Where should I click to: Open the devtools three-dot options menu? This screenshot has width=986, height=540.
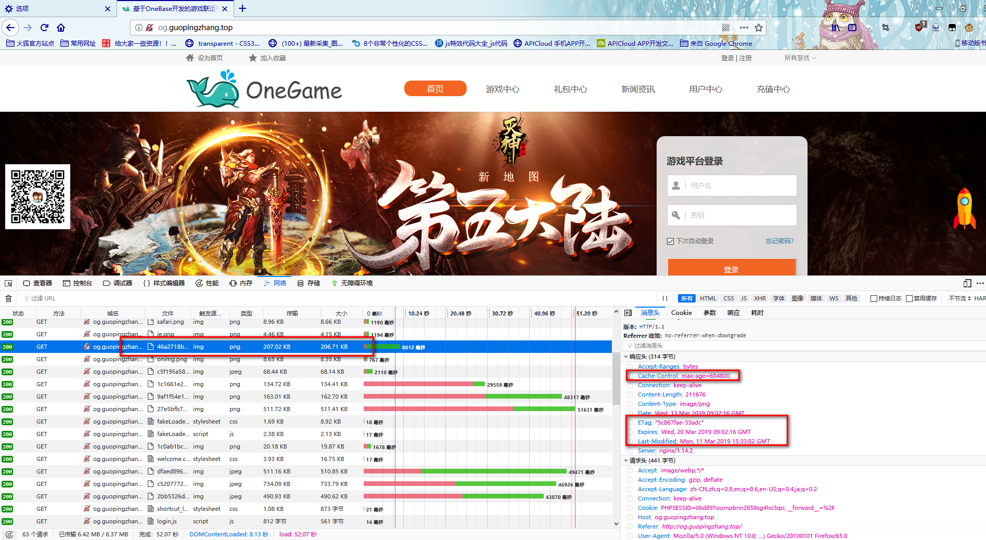point(980,283)
